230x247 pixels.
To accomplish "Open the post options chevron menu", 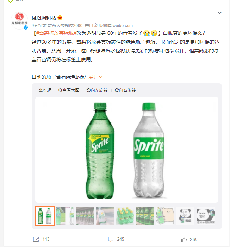I will [x=219, y=13].
